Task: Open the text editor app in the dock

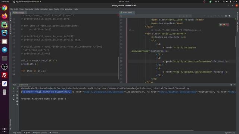Action: [x=4, y=83]
